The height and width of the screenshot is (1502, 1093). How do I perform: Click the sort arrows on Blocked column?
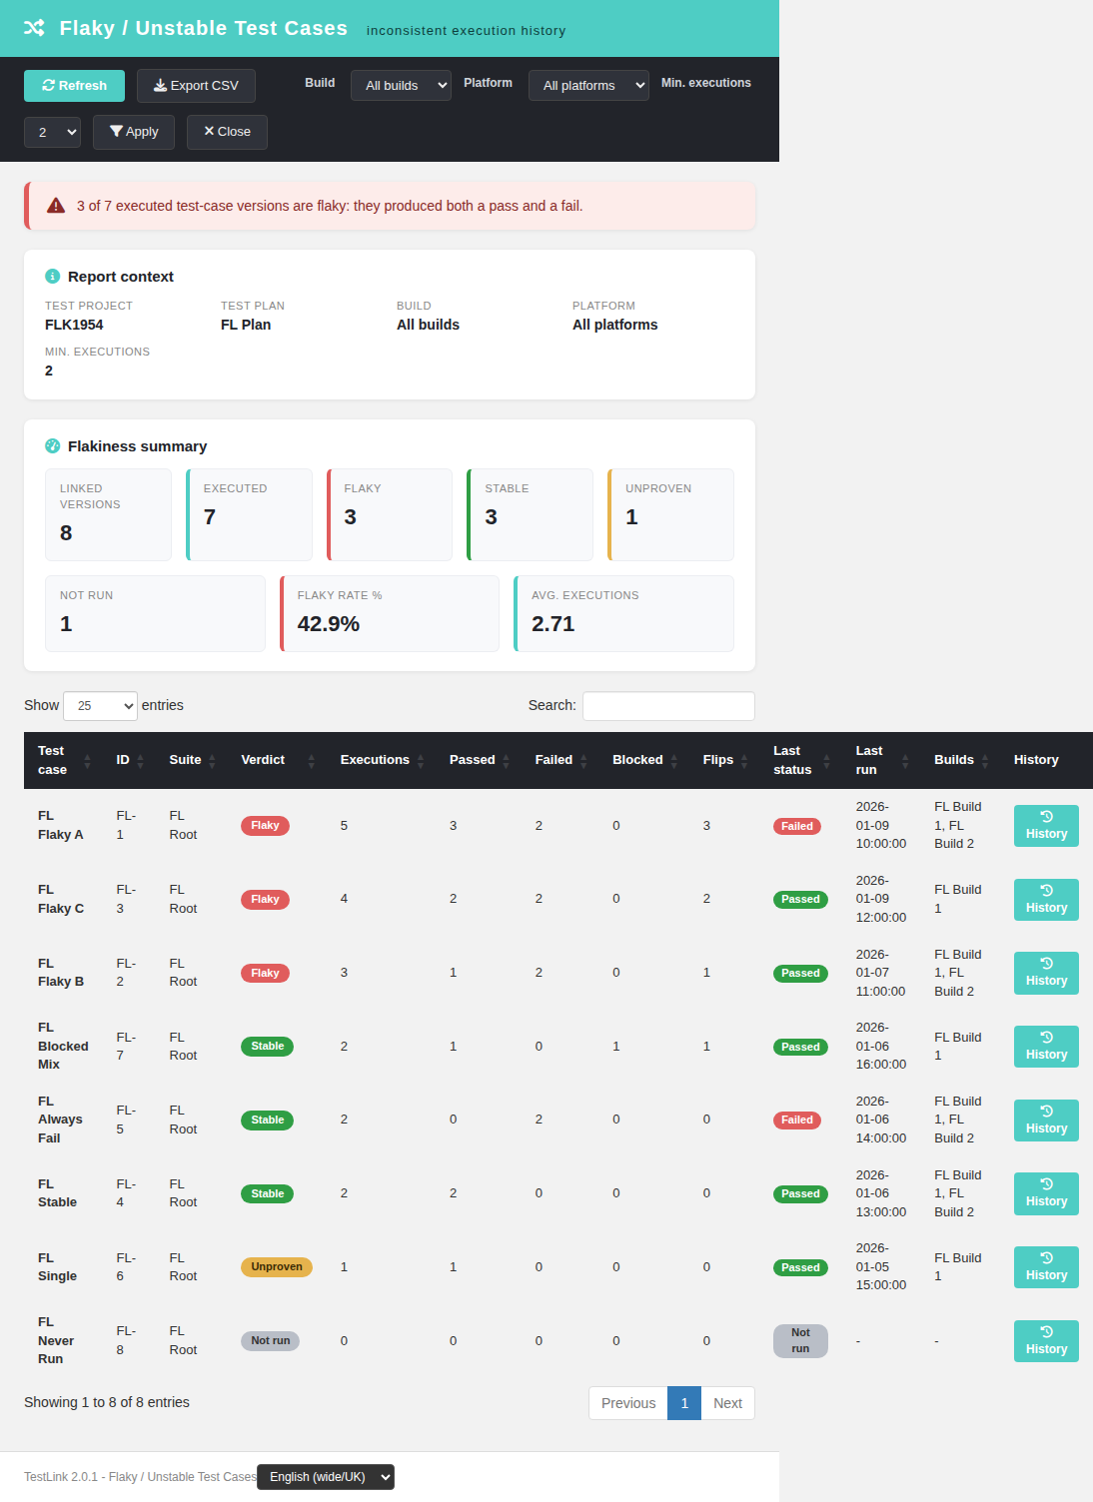[x=673, y=761]
